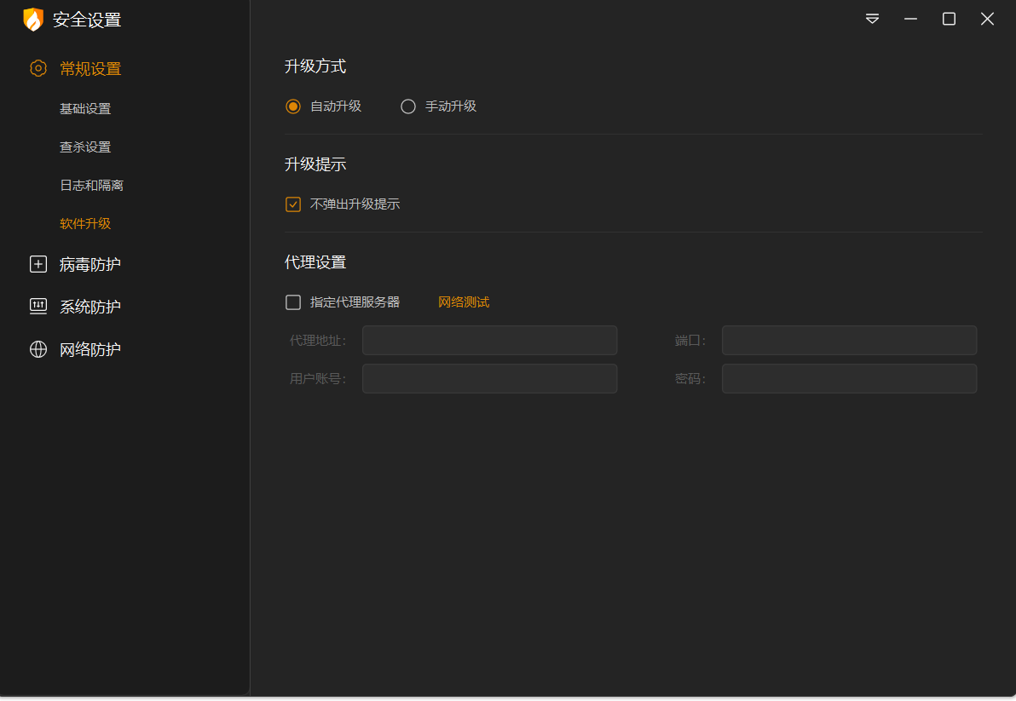Image resolution: width=1016 pixels, height=701 pixels.
Task: Enable the 指定代理服务器 checkbox
Action: pos(293,302)
